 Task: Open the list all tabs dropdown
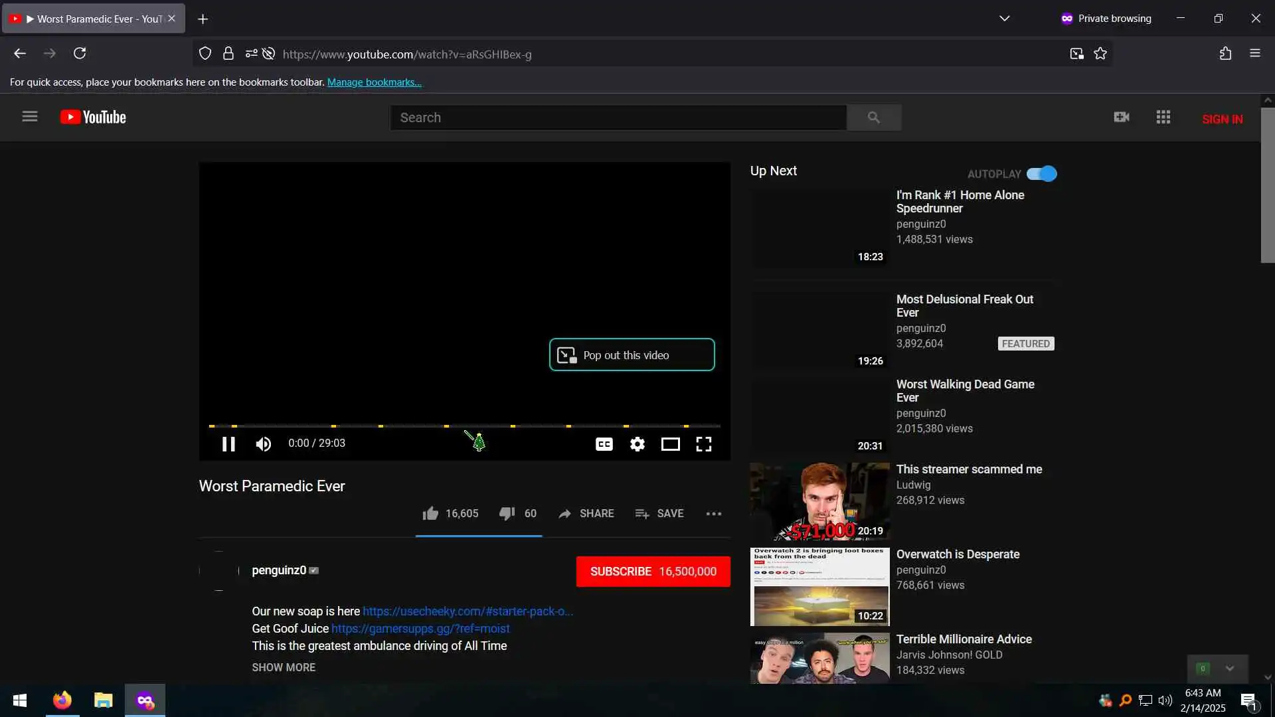(1004, 19)
